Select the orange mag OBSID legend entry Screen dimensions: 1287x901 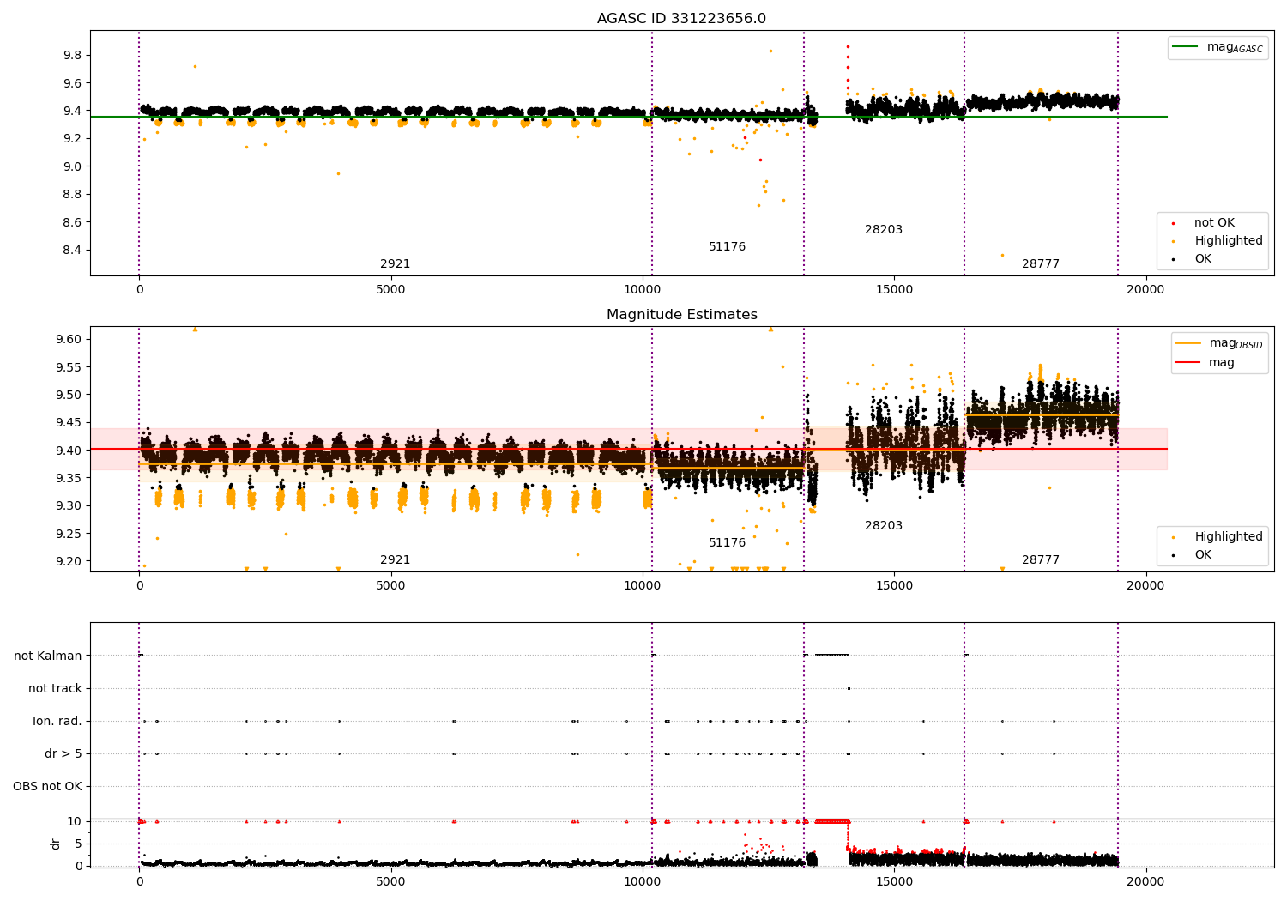(x=1219, y=343)
